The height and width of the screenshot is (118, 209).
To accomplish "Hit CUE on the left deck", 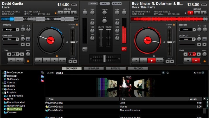I will pos(38,61).
